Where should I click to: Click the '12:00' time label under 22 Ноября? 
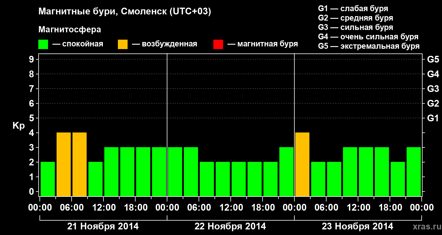coord(231,208)
